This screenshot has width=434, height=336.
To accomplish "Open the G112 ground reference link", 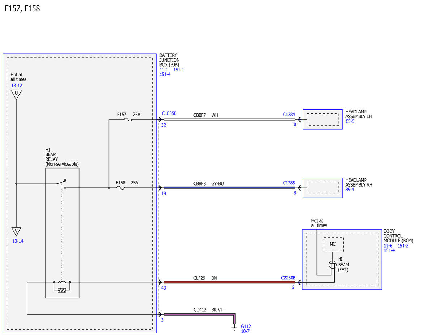I will (x=246, y=327).
